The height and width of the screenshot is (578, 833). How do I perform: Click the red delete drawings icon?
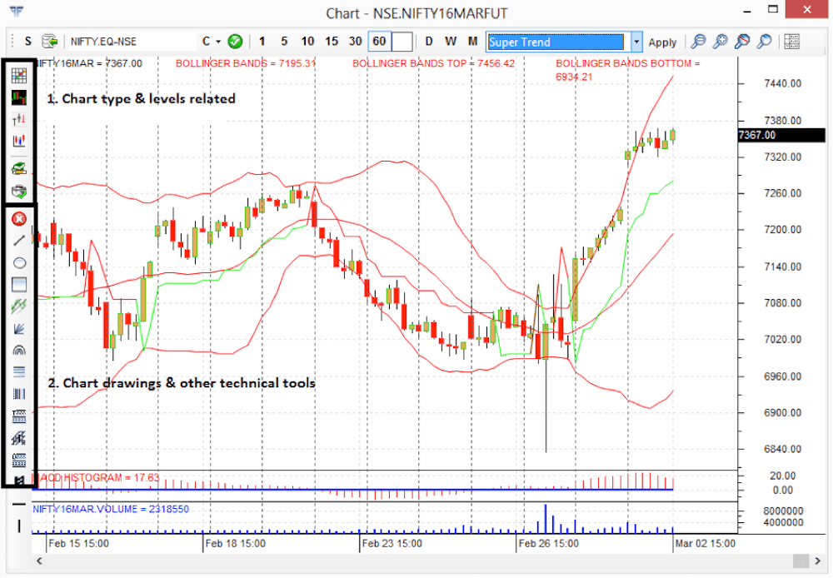tap(19, 219)
